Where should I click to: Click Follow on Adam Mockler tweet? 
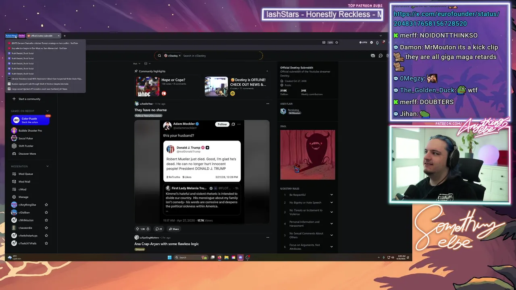222,124
